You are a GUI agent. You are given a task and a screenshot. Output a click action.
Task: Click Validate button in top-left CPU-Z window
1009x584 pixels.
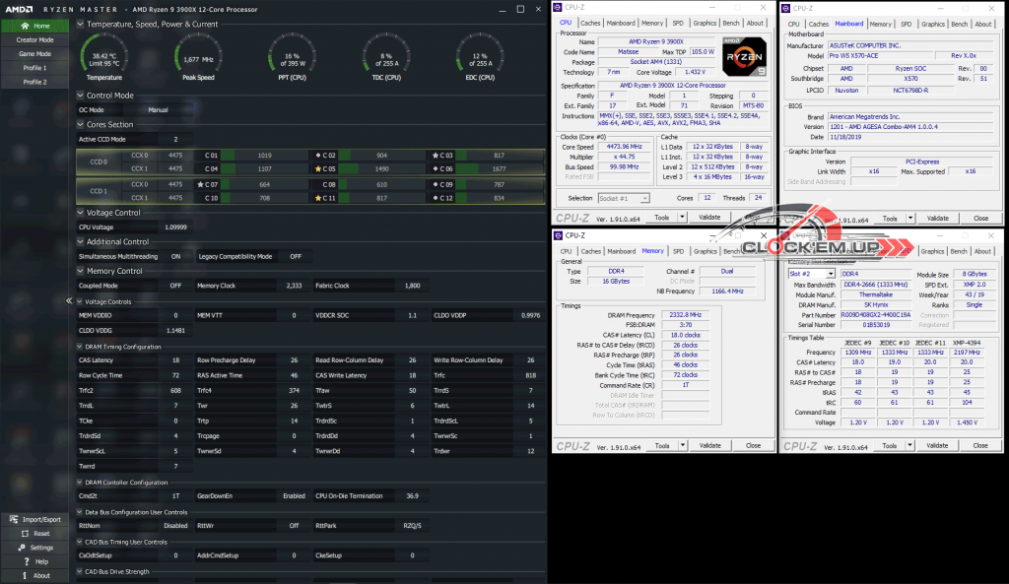coord(709,218)
